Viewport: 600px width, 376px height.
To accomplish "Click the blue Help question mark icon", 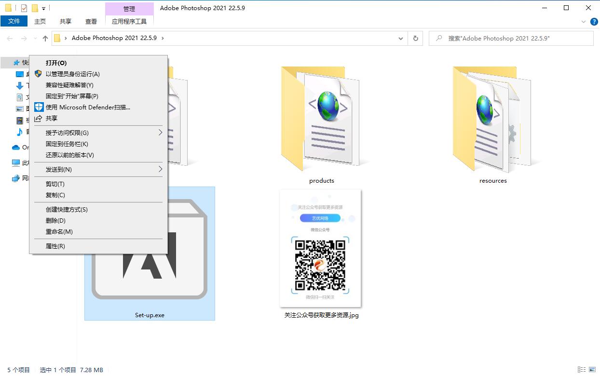I will point(594,21).
